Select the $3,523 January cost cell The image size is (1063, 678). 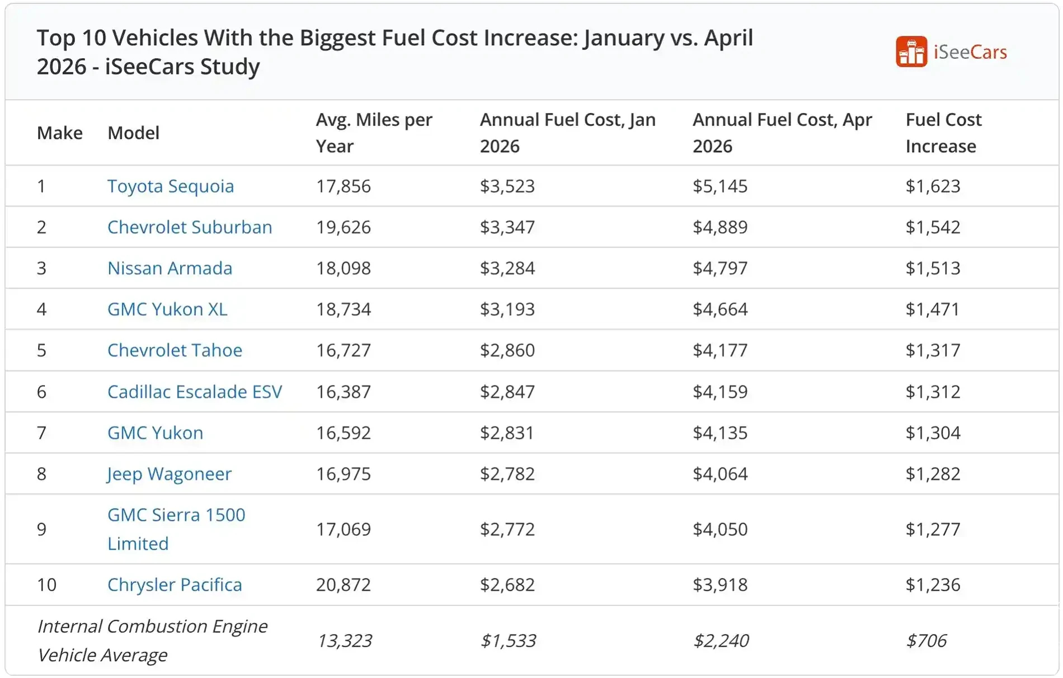point(507,186)
